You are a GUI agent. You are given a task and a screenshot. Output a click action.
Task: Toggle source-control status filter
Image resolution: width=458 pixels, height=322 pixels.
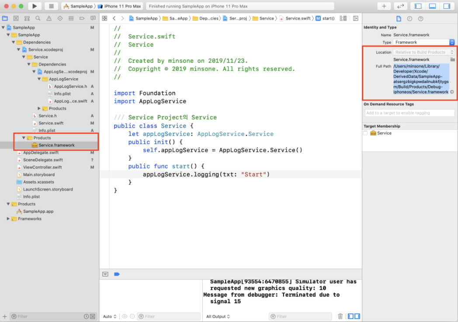click(93, 316)
